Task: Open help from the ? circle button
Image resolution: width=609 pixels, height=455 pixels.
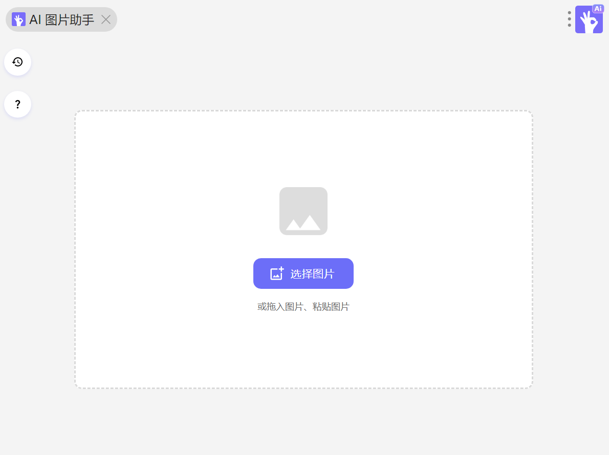Action: [x=17, y=104]
